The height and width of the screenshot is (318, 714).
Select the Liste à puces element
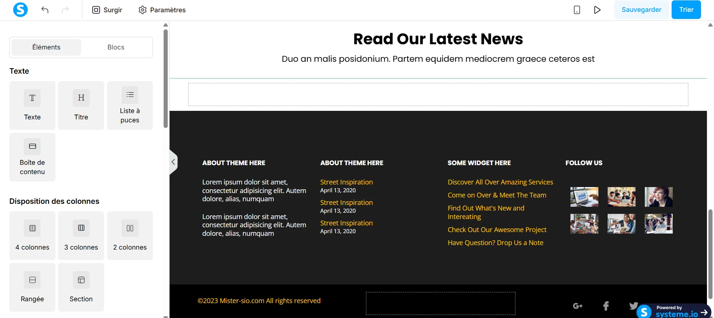(130, 105)
